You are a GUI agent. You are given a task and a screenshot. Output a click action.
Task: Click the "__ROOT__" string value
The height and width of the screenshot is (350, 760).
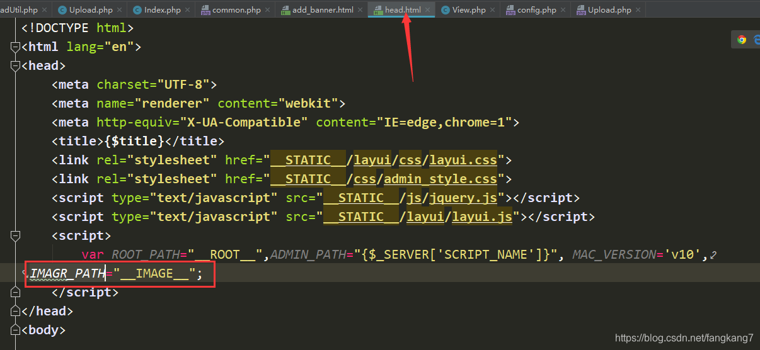coord(225,254)
